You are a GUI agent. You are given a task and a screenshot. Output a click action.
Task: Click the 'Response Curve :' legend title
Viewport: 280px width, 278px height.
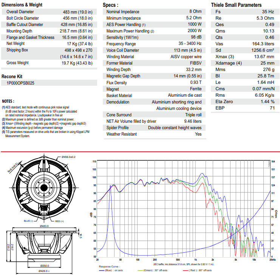tap(109, 267)
